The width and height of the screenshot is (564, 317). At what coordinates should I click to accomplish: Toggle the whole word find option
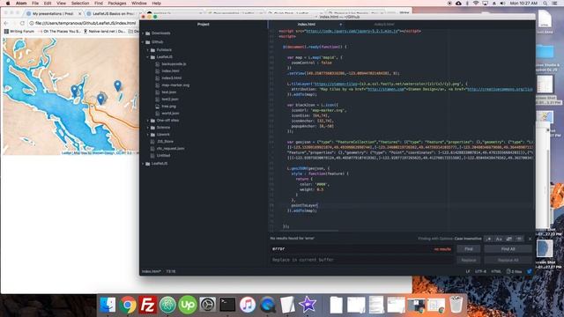[x=519, y=239]
